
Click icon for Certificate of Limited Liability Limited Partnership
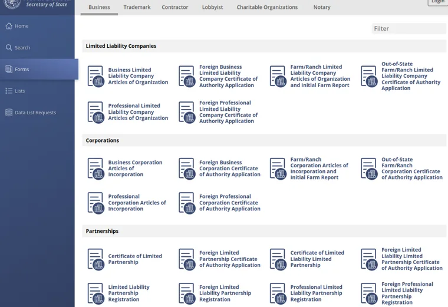pyautogui.click(x=278, y=259)
